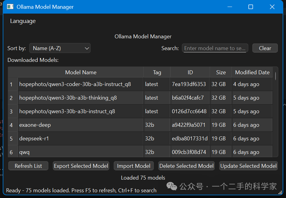Sort table by Size column header
The width and height of the screenshot is (286, 198).
(x=221, y=72)
